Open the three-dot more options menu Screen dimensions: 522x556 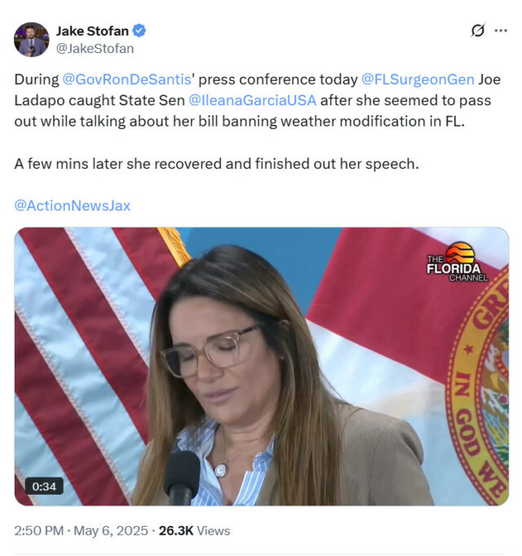(501, 31)
